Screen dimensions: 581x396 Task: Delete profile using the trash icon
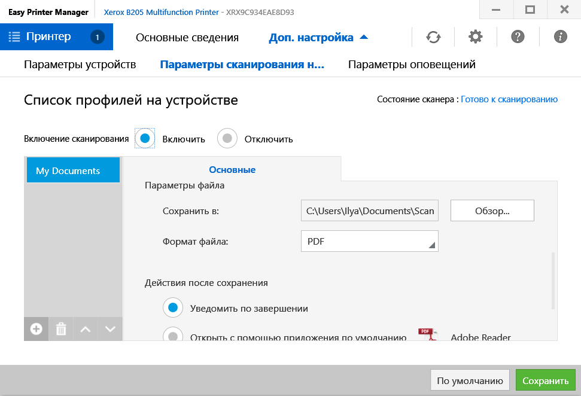coord(60,329)
